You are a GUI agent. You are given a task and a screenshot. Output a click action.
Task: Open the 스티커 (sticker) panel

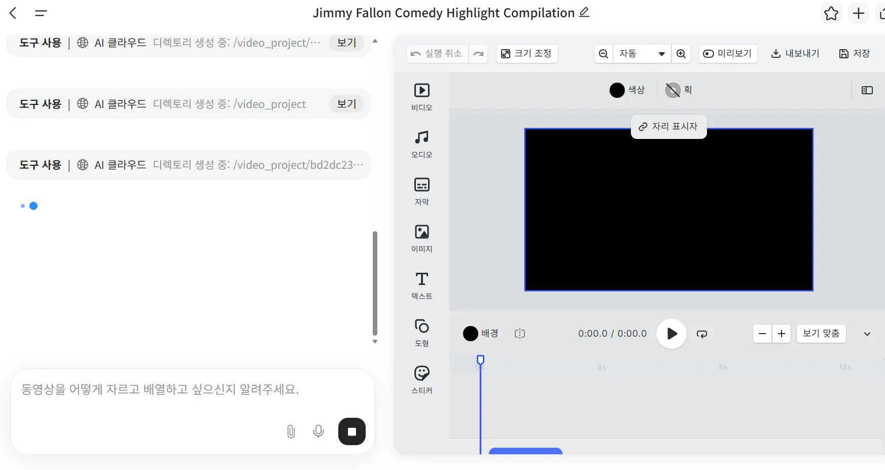click(422, 380)
